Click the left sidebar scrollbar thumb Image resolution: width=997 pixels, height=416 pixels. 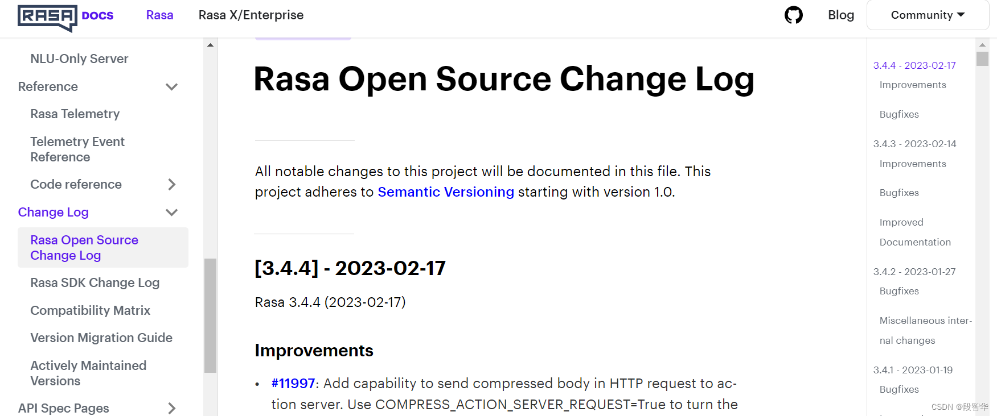210,315
